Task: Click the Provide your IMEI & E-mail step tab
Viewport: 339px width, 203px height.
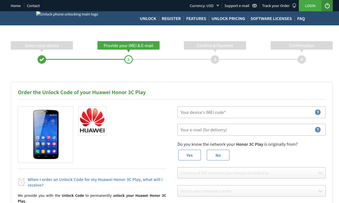Action: click(x=128, y=45)
